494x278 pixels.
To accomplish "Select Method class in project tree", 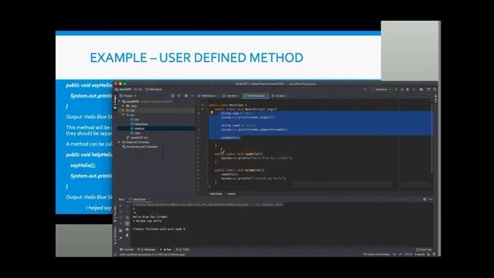I will click(137, 129).
